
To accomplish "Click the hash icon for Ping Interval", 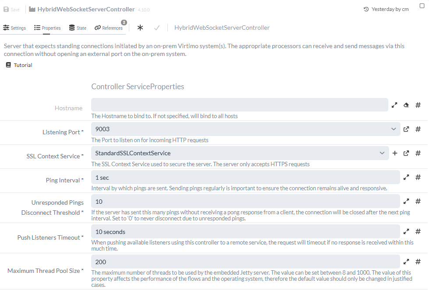I will (418, 177).
